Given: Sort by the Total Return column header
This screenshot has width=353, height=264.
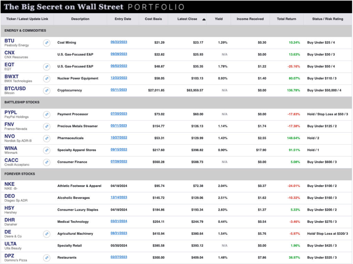Looking at the screenshot, I should tap(286, 19).
